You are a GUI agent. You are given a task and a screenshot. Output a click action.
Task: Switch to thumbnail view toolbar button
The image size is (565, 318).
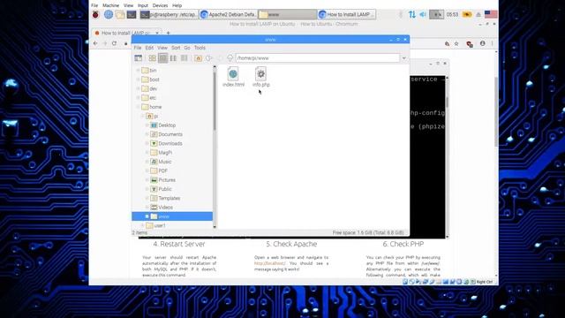pos(162,58)
